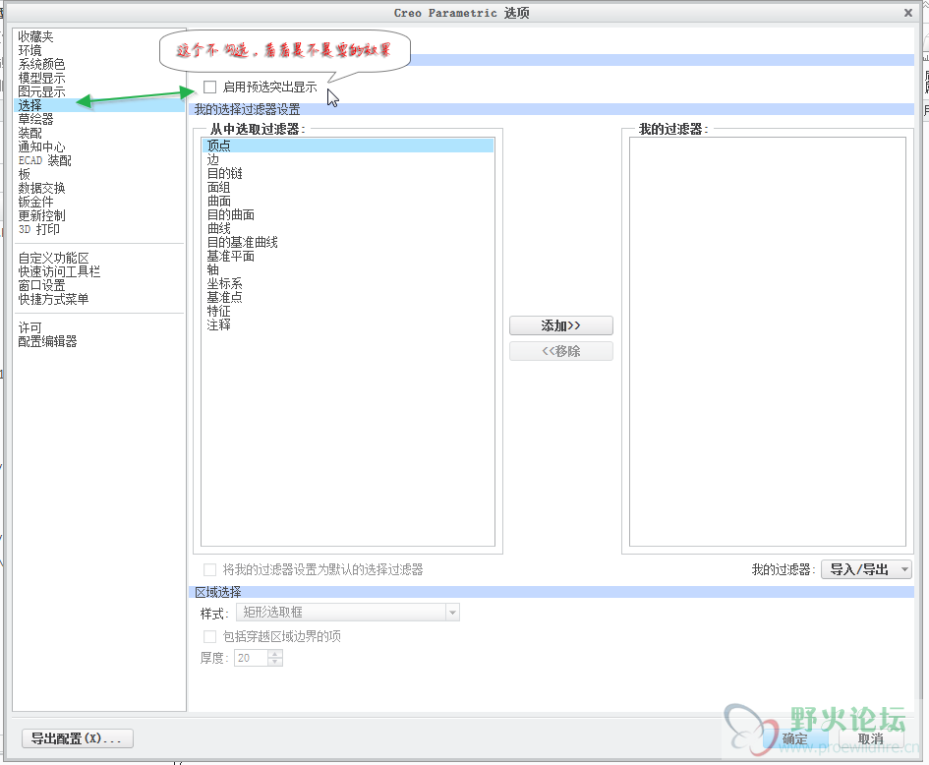The image size is (929, 765).
Task: Select 特征 in the filter list
Action: [x=218, y=311]
